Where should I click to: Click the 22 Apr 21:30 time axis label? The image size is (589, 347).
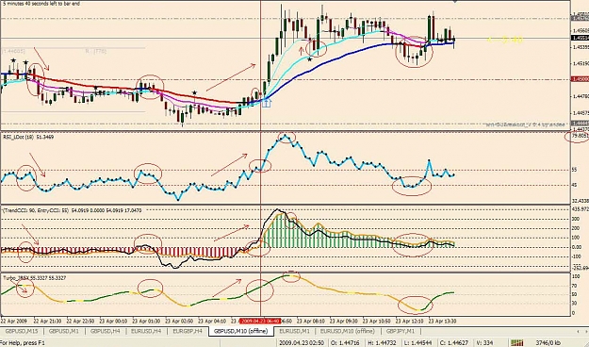pyautogui.click(x=47, y=321)
